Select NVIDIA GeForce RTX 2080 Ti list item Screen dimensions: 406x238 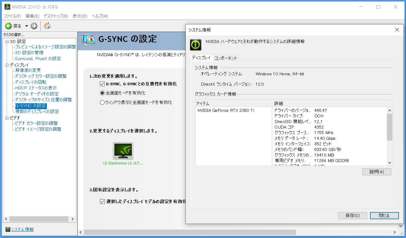pos(226,110)
